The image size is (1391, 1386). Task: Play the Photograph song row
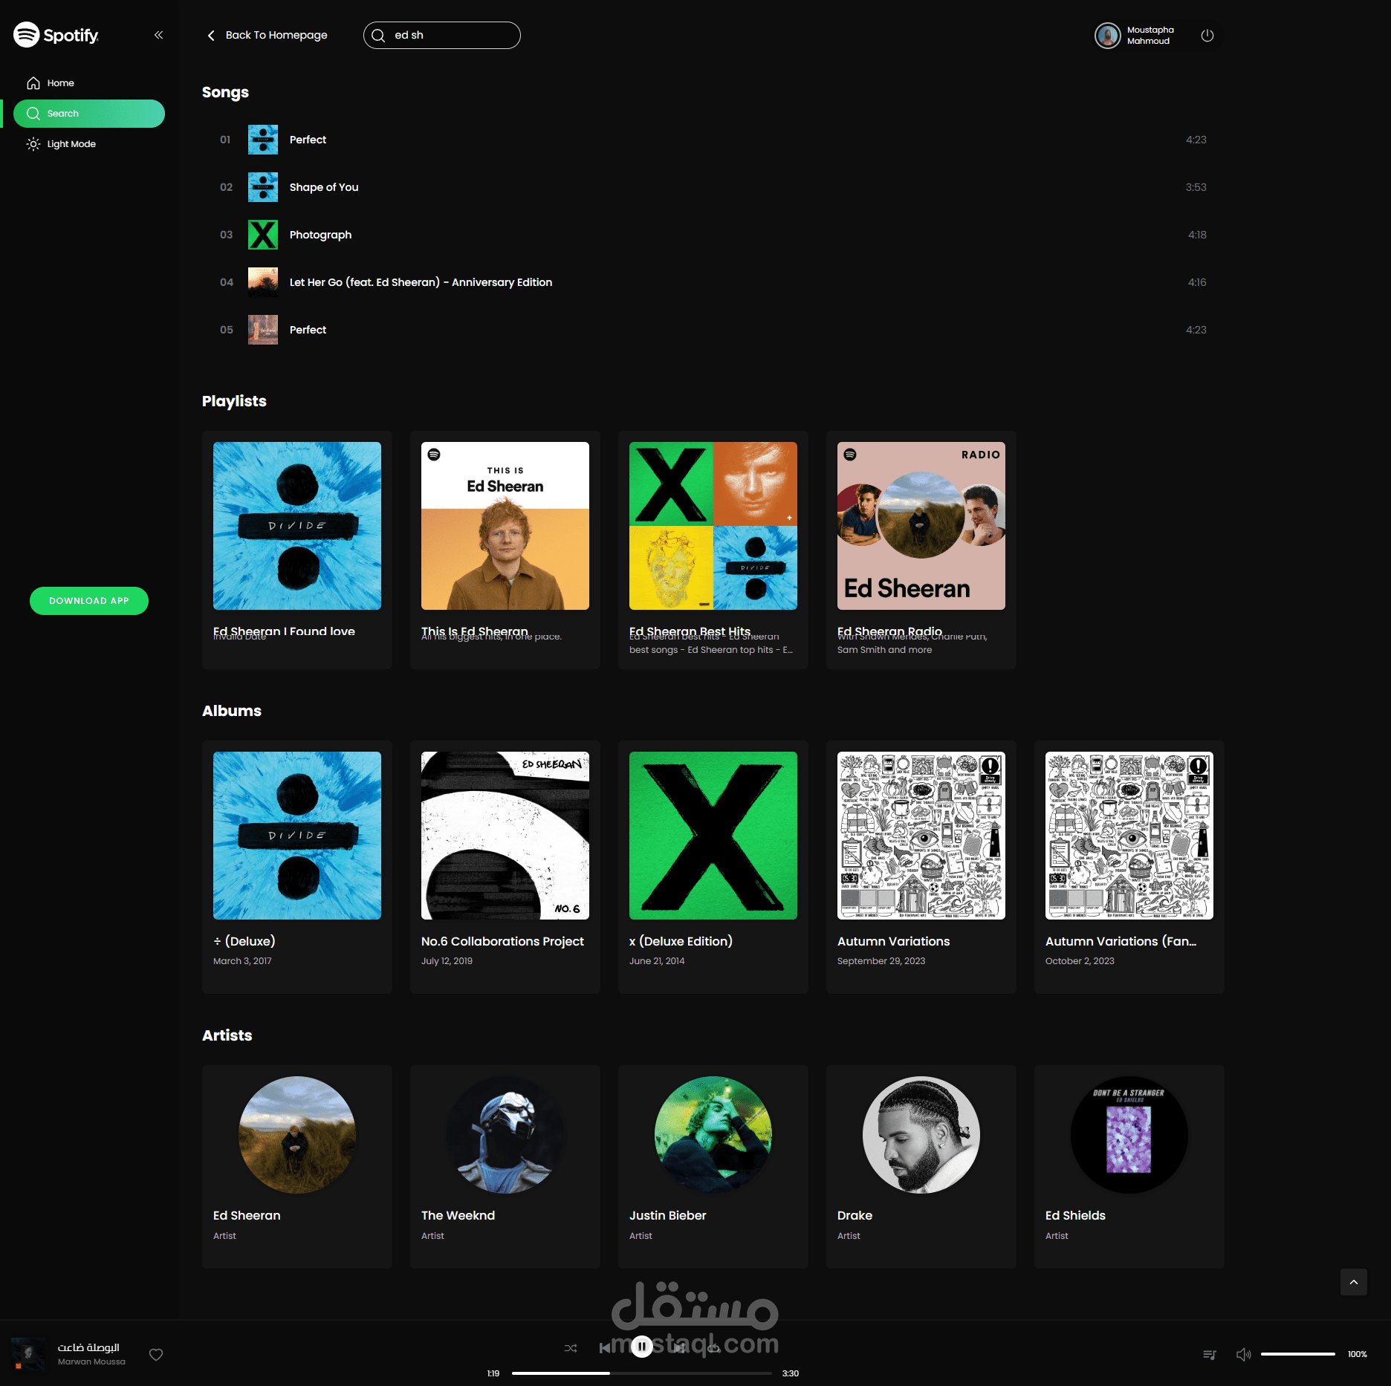pyautogui.click(x=713, y=235)
